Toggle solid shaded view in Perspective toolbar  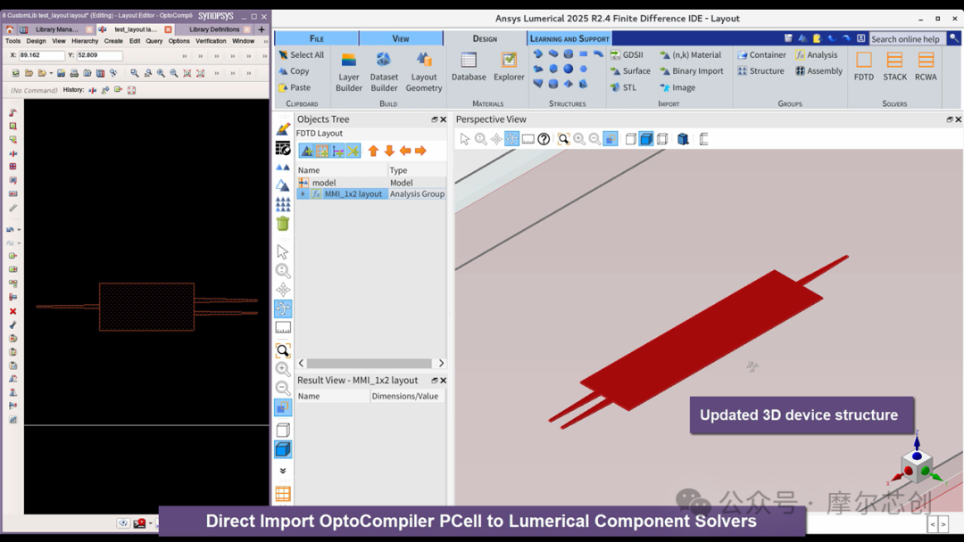[646, 139]
